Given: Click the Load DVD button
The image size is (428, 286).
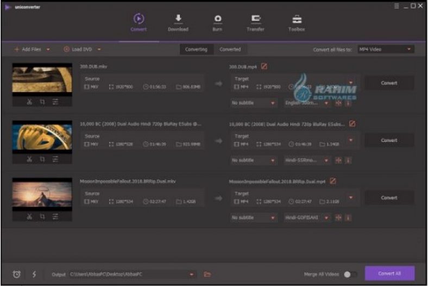Looking at the screenshot, I should point(78,49).
